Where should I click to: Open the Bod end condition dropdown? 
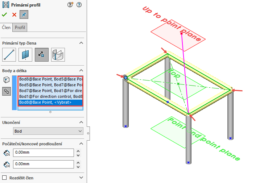(48, 131)
